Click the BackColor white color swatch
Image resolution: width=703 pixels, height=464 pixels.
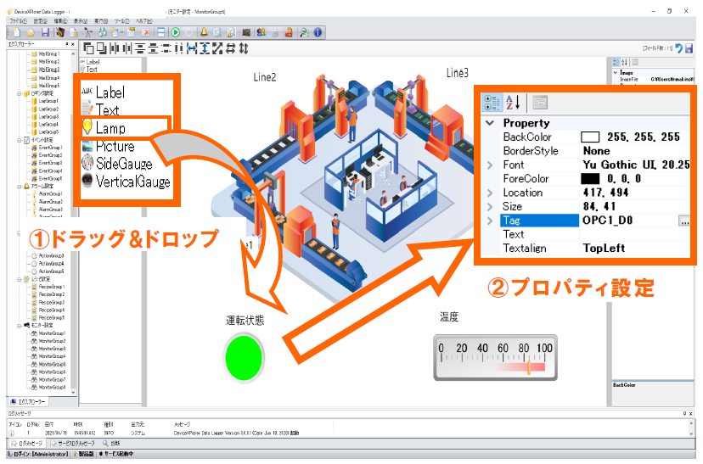coord(590,137)
